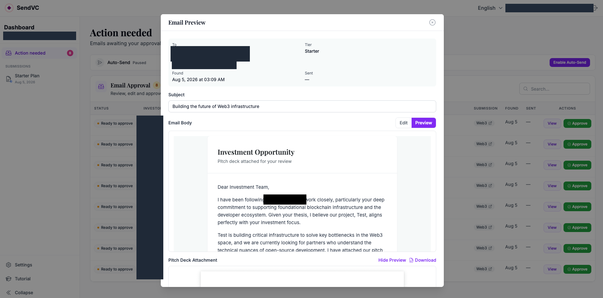Viewport: 603px width, 298px height.
Task: Click the logout icon in top bar
Action: coord(595,8)
